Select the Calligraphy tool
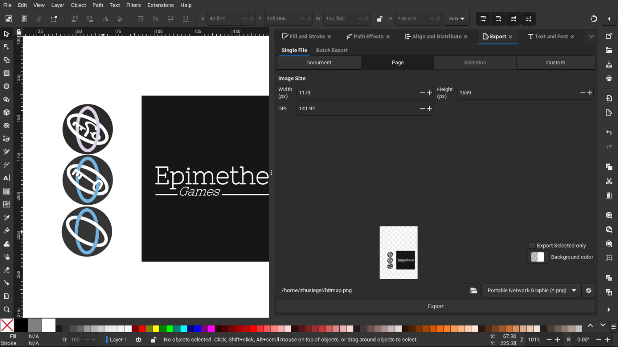 tap(6, 165)
